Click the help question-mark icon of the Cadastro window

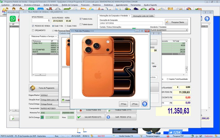pyautogui.click(x=153, y=33)
